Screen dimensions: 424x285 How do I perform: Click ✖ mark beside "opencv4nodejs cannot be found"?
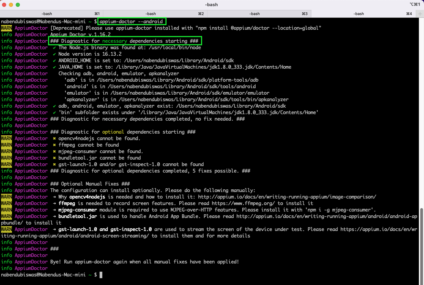point(54,138)
